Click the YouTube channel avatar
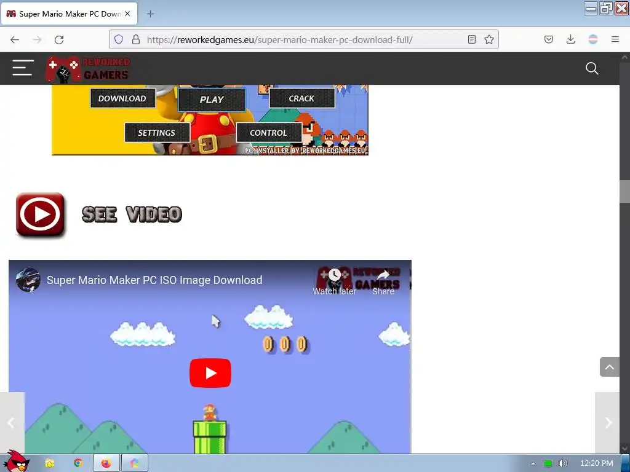Image resolution: width=630 pixels, height=472 pixels. (28, 280)
